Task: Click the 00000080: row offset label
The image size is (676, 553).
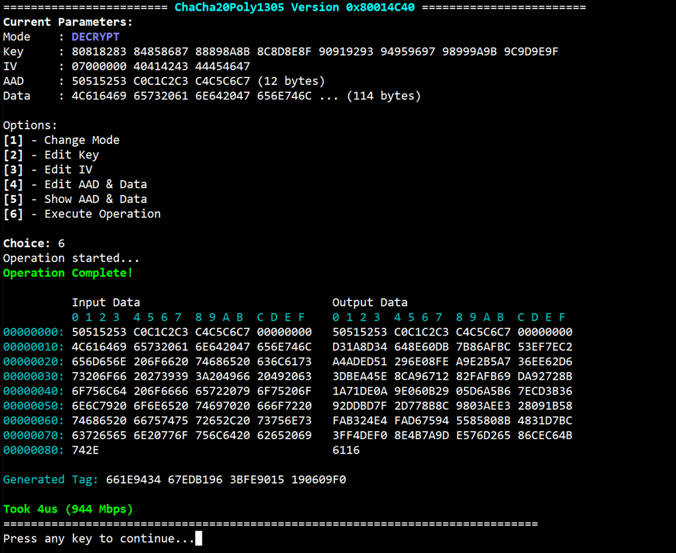Action: pyautogui.click(x=34, y=450)
